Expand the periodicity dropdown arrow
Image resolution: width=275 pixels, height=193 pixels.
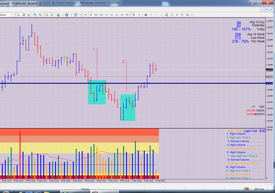(71, 15)
